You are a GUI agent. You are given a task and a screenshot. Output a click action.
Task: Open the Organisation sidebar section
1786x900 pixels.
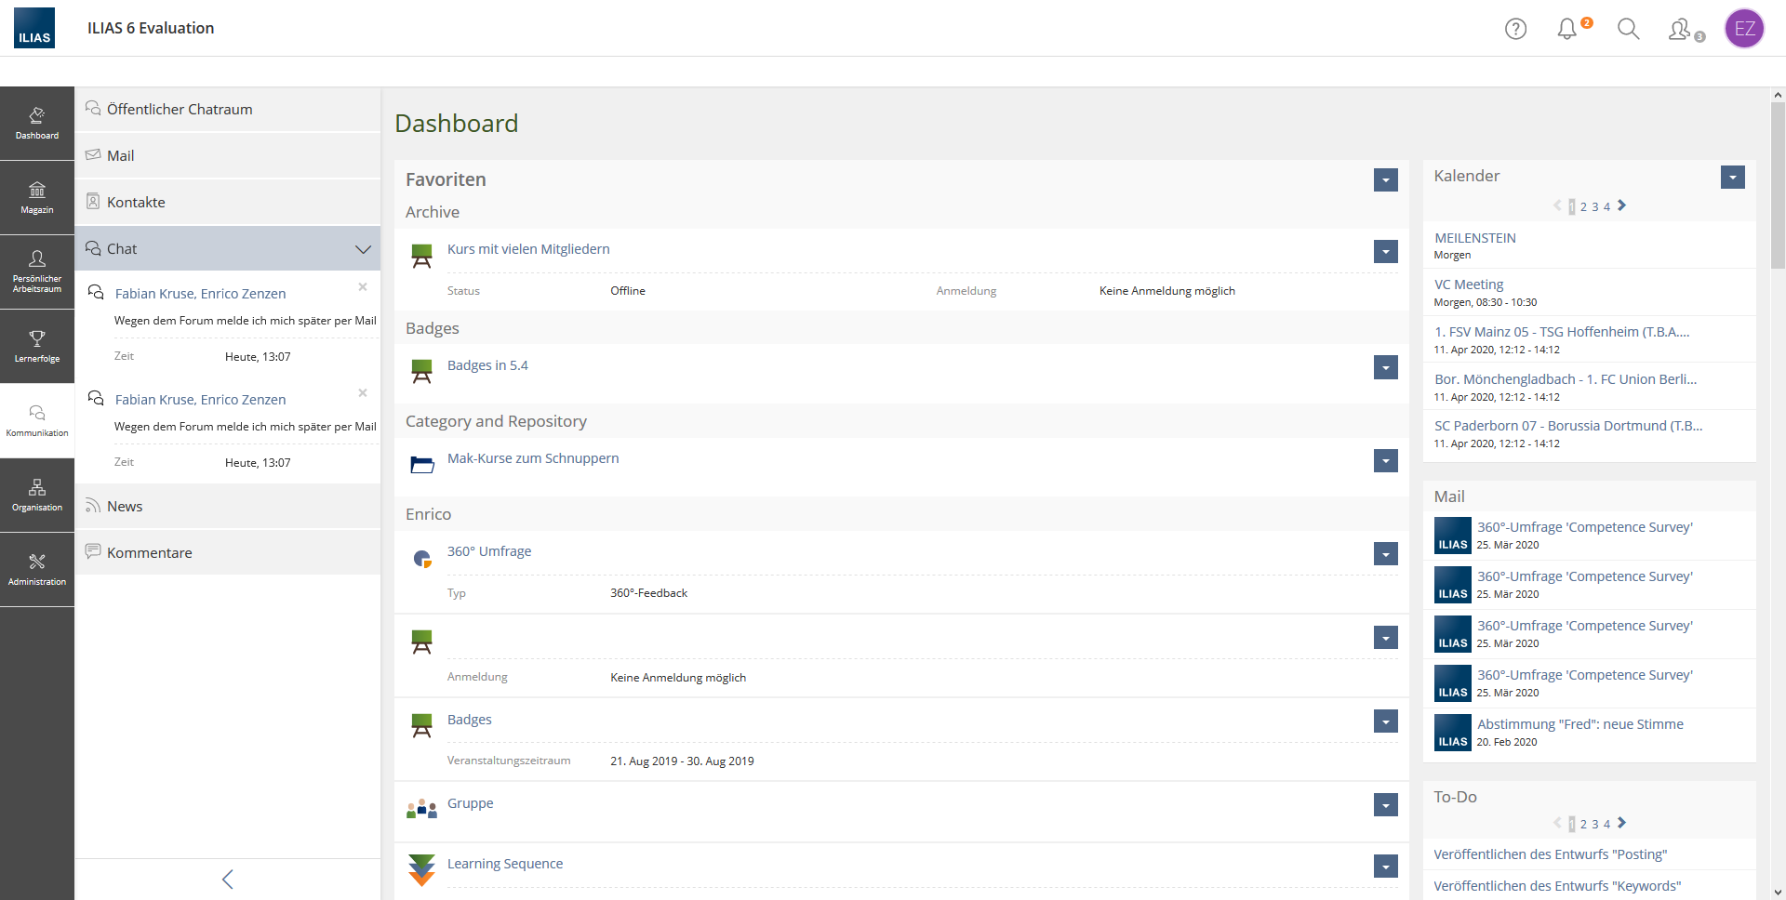[x=37, y=495]
